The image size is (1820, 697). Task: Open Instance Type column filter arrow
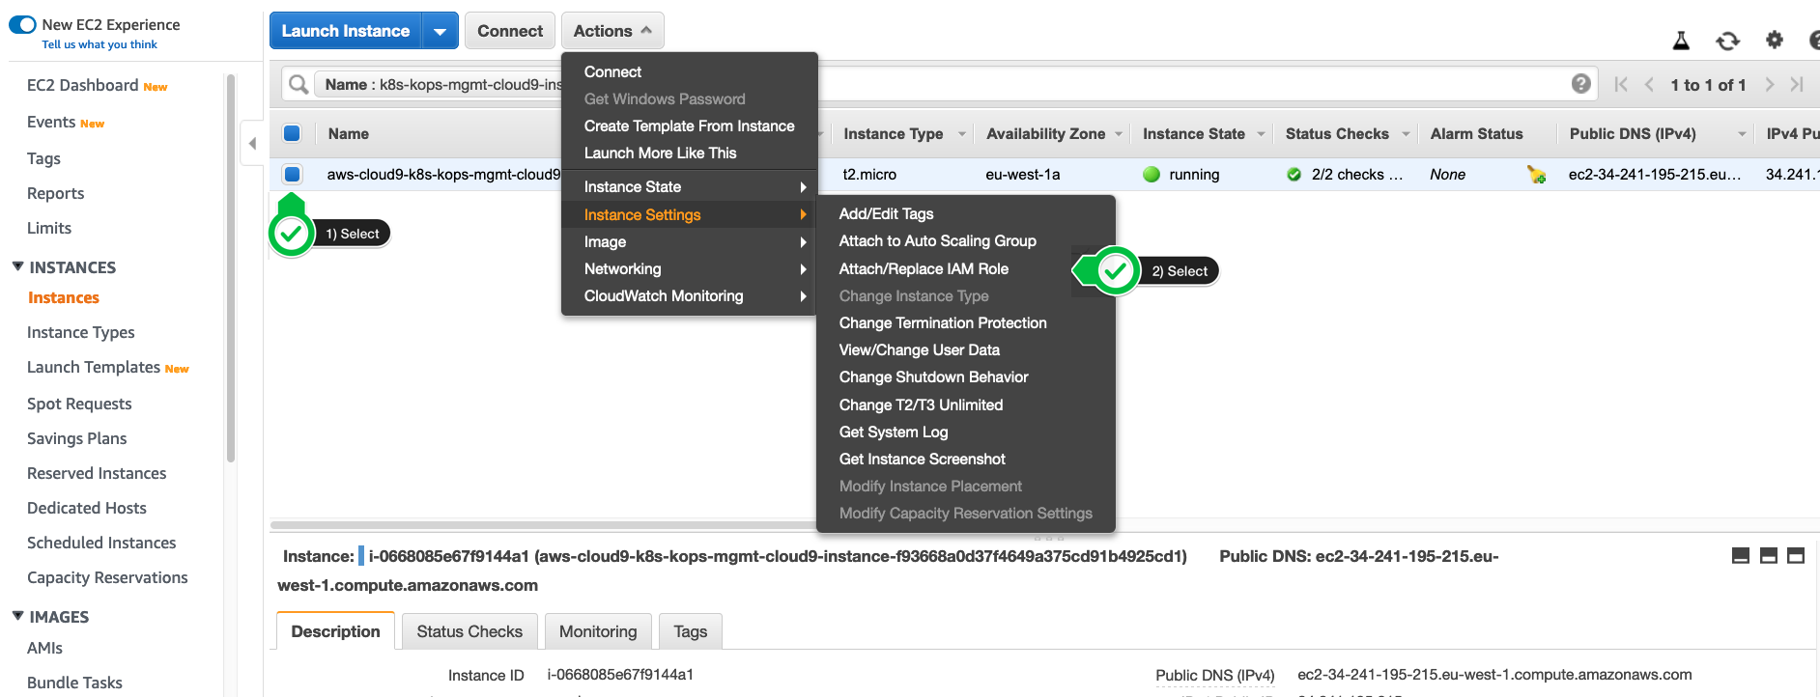tap(962, 134)
